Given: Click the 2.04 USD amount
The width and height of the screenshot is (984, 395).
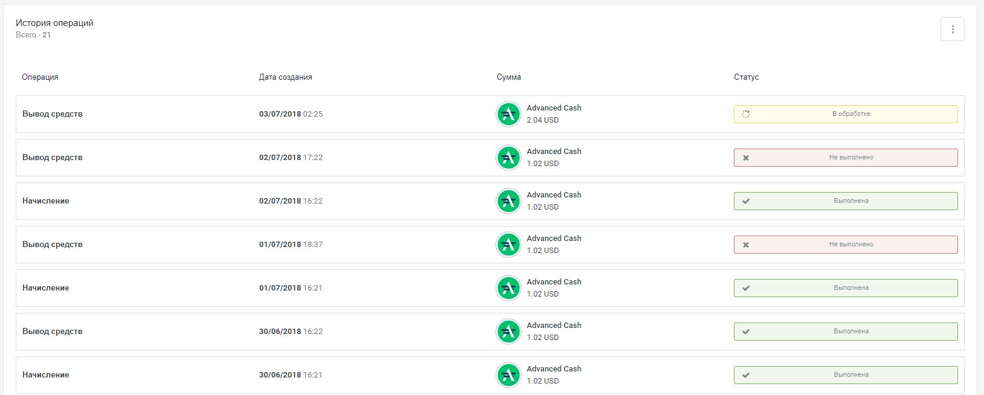Looking at the screenshot, I should [x=542, y=120].
